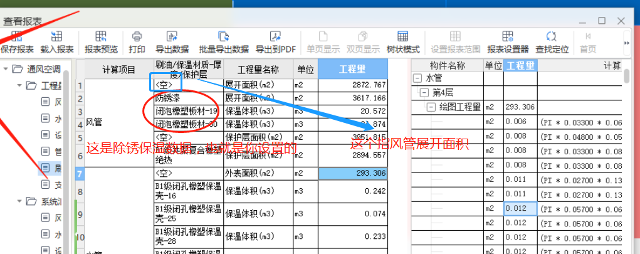The height and width of the screenshot is (254, 640).
Task: Select the 水 report under 系统汇 folder
Action: [51, 234]
